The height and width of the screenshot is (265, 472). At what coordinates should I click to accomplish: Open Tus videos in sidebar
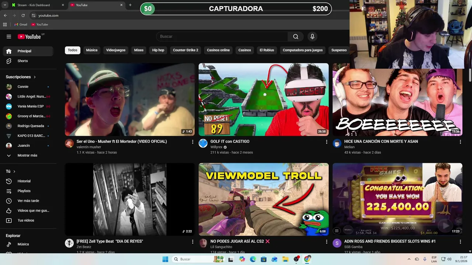(28, 220)
